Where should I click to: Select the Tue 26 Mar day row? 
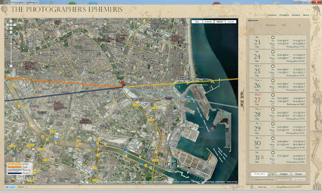pyautogui.click(x=278, y=85)
